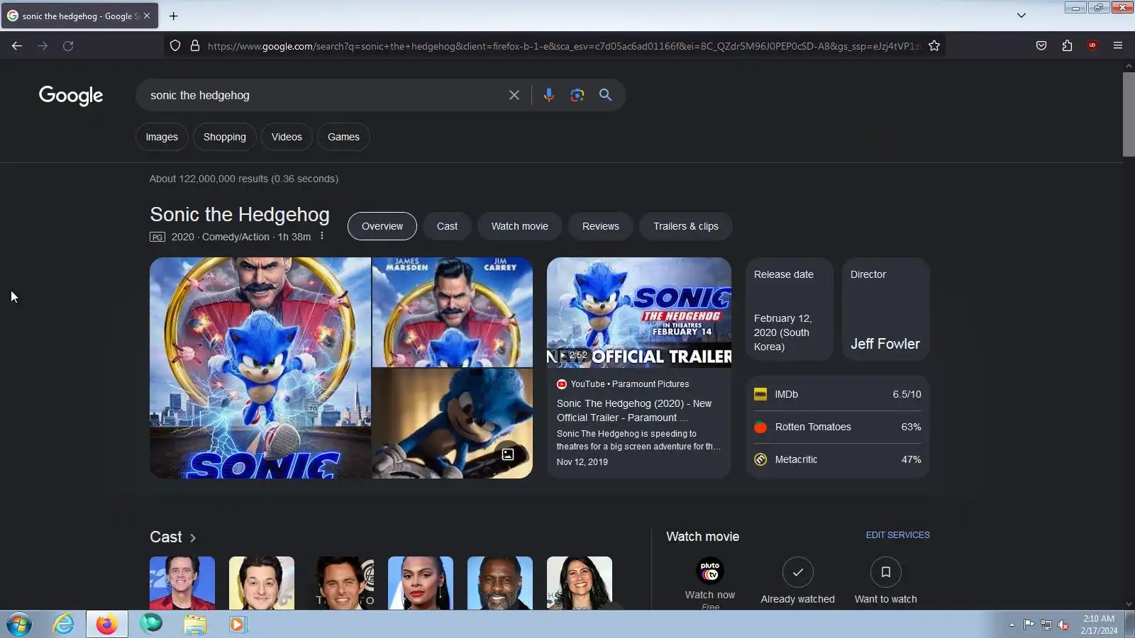Open the third cast member photo
Viewport: 1135px width, 638px height.
341,583
